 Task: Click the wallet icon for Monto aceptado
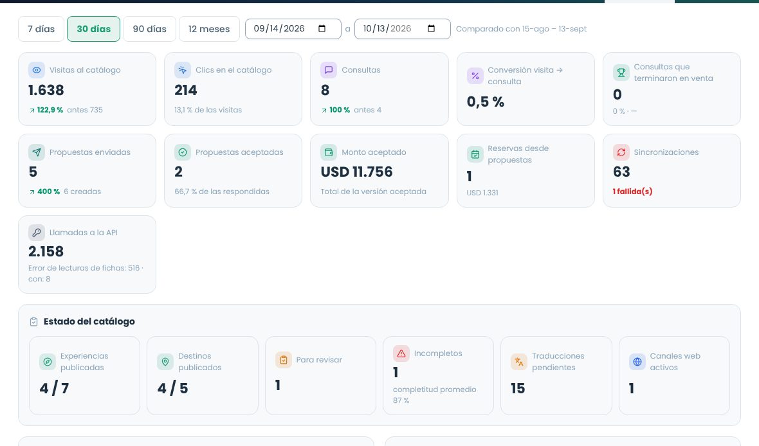pyautogui.click(x=329, y=152)
